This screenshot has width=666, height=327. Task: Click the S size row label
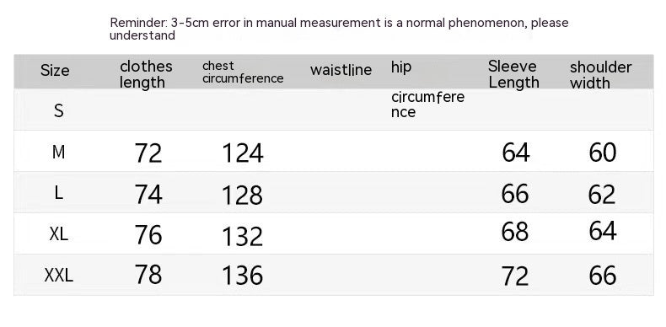(x=59, y=111)
